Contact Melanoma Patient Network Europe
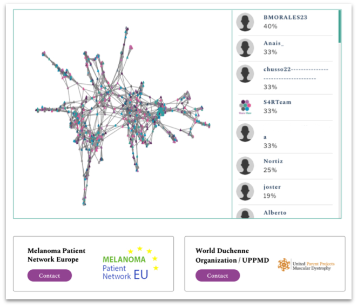This screenshot has height=307, width=357. tap(49, 276)
